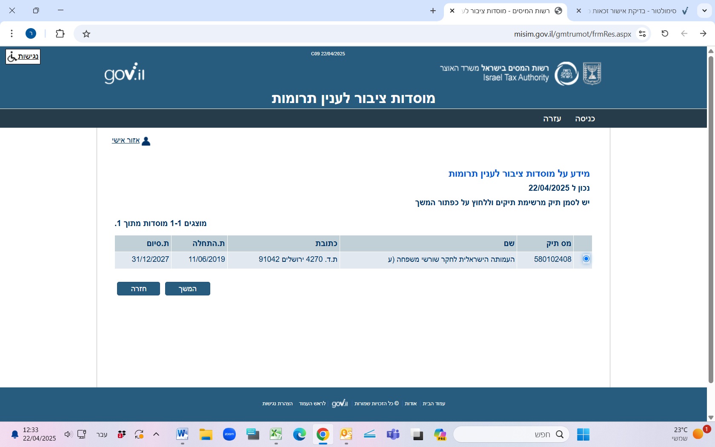Click the page vertical scrollbar
This screenshot has height=447, width=715.
[710, 213]
